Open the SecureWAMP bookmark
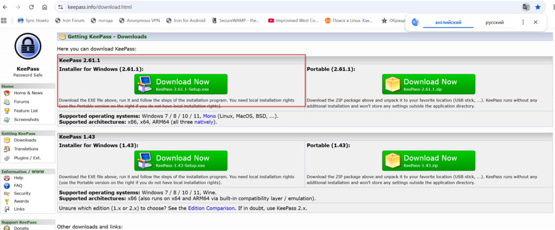Viewport: 555px width, 230px height. point(236,21)
